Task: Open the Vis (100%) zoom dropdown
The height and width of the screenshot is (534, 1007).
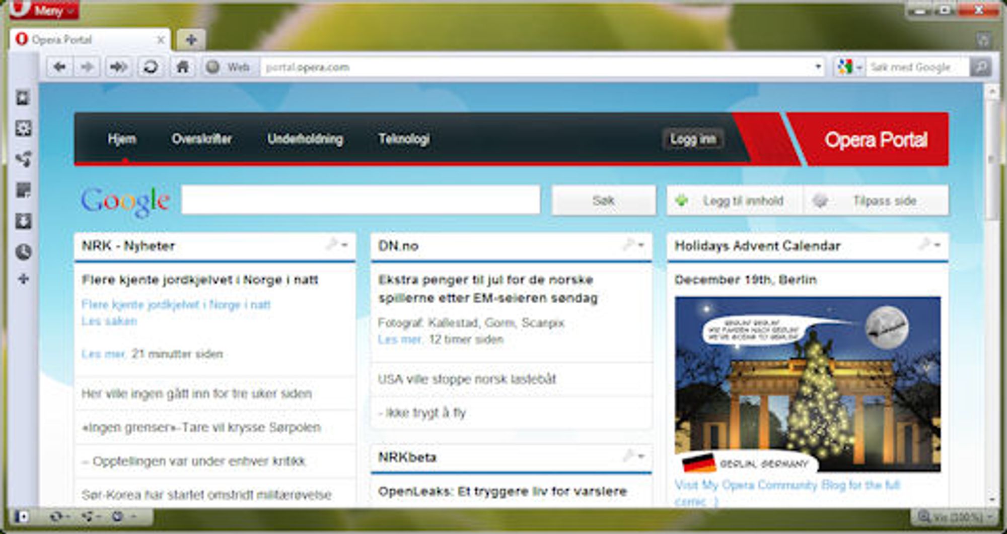Action: coord(954,517)
